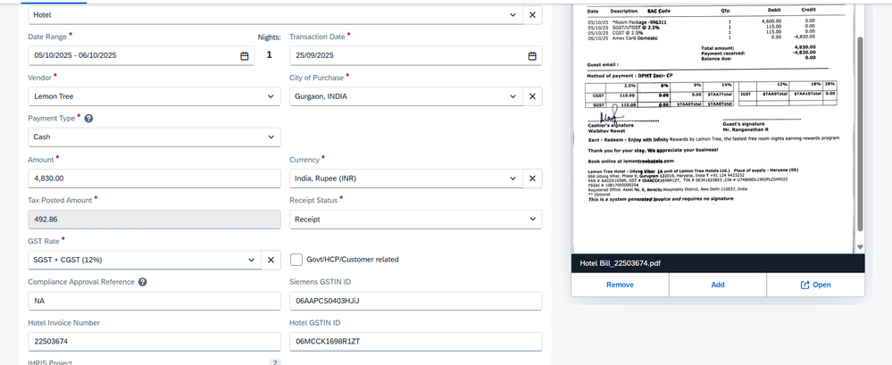Open the Transaction Date calendar picker

coord(532,56)
